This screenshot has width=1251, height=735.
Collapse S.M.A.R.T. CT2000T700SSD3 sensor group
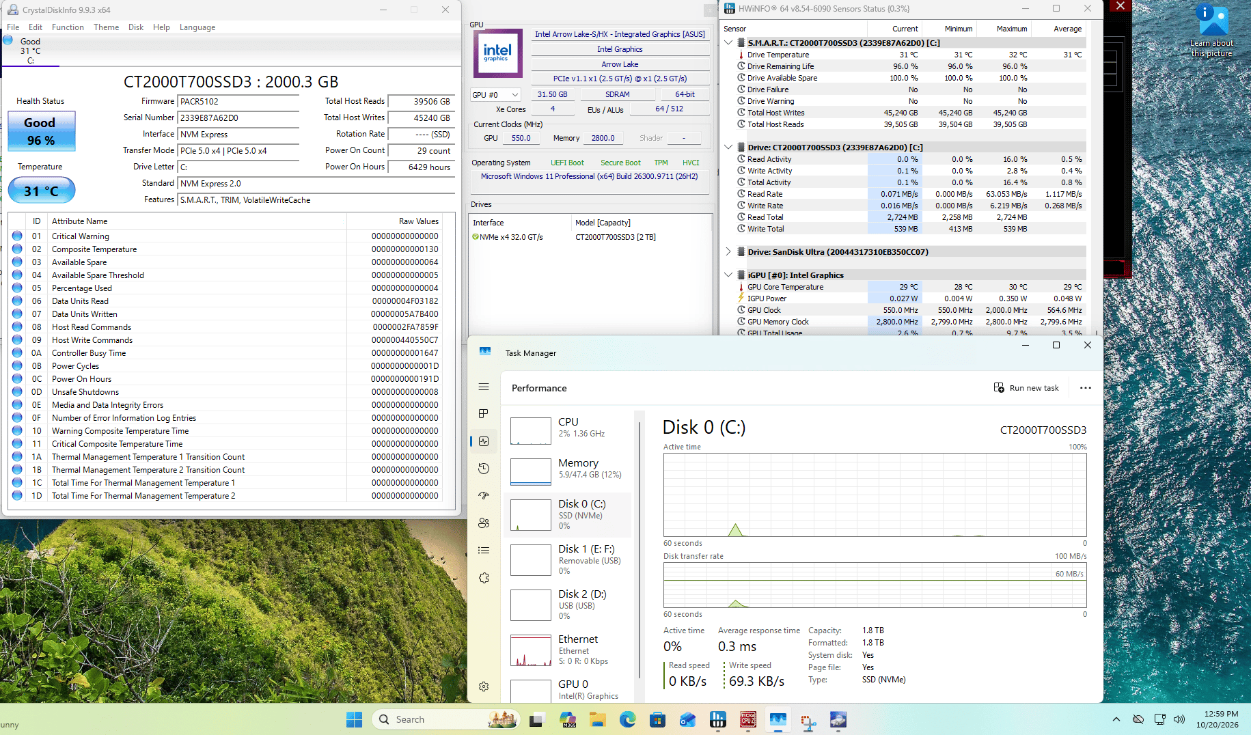[728, 42]
